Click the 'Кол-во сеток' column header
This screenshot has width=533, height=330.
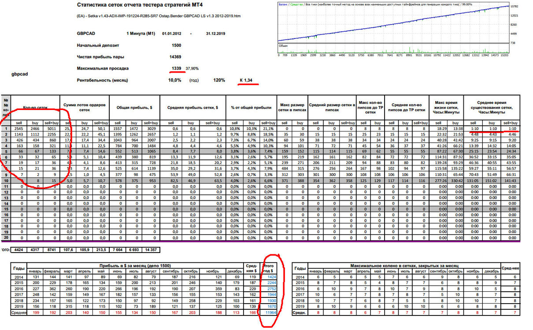(x=35, y=107)
